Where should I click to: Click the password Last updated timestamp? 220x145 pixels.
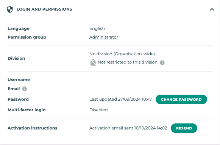(121, 99)
